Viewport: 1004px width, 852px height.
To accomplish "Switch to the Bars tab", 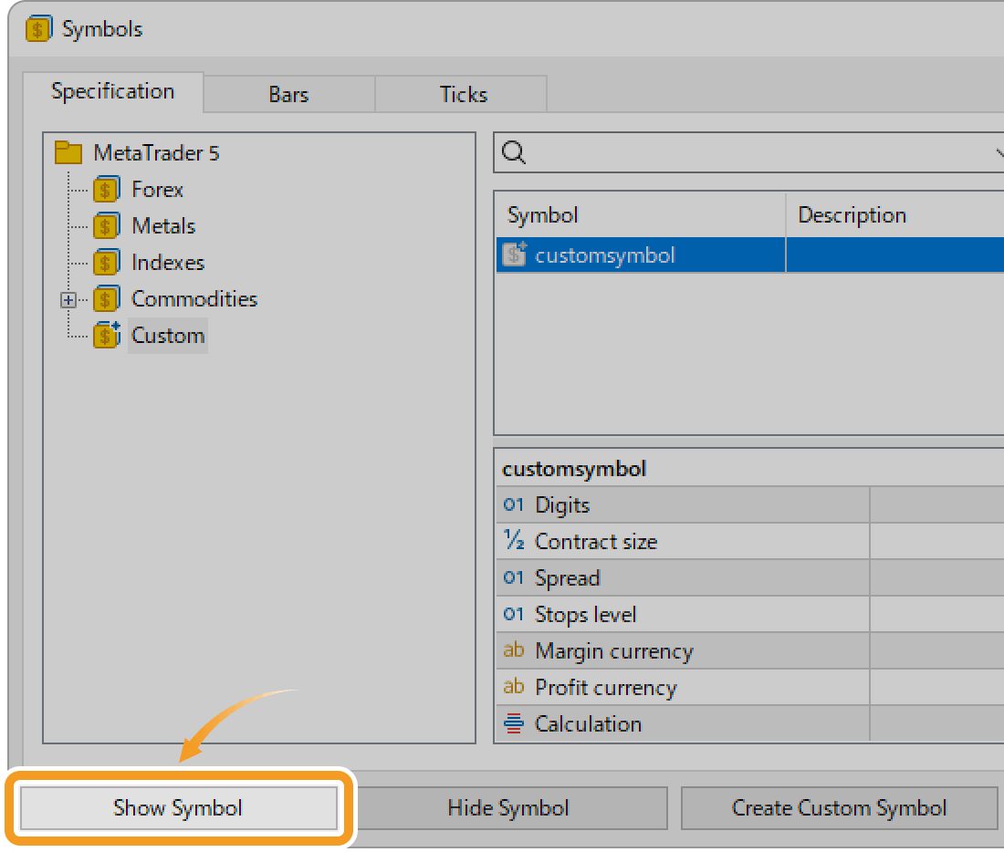I will pyautogui.click(x=288, y=95).
